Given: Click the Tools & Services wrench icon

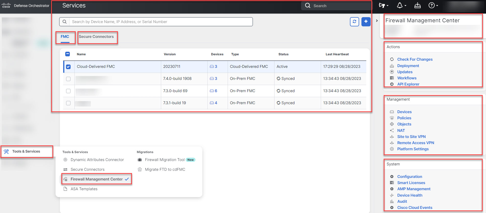Looking at the screenshot, I should 6,152.
